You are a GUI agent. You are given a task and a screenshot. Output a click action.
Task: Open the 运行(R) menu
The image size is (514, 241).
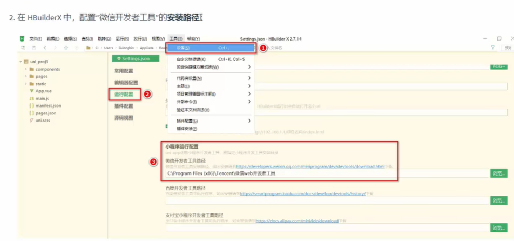(123, 38)
